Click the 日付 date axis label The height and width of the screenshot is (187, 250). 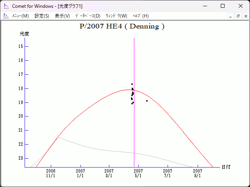click(x=226, y=167)
